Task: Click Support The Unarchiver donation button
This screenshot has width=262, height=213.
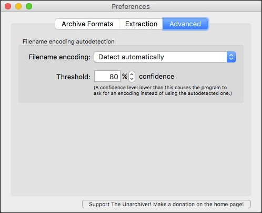Action: coord(166,204)
